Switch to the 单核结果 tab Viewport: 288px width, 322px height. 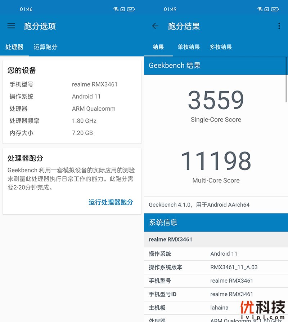click(x=188, y=47)
